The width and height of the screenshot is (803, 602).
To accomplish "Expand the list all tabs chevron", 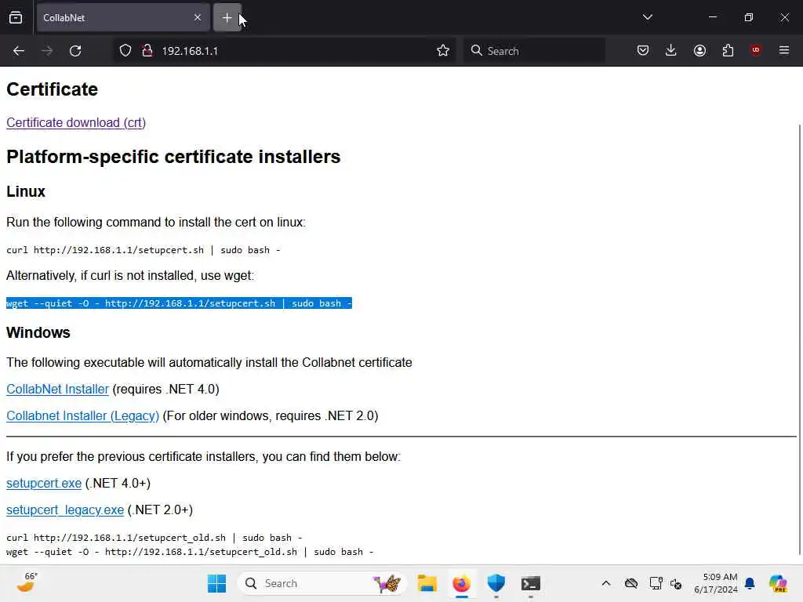I will click(x=647, y=17).
